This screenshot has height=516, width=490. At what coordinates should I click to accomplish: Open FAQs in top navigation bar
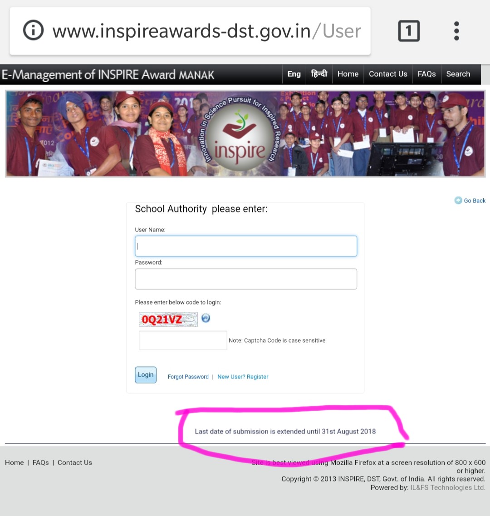coord(426,74)
